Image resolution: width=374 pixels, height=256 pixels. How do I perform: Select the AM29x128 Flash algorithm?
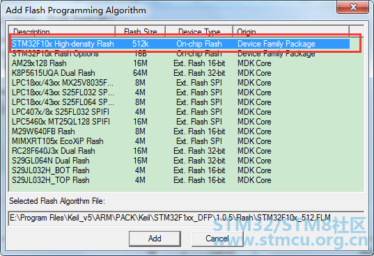(180, 63)
